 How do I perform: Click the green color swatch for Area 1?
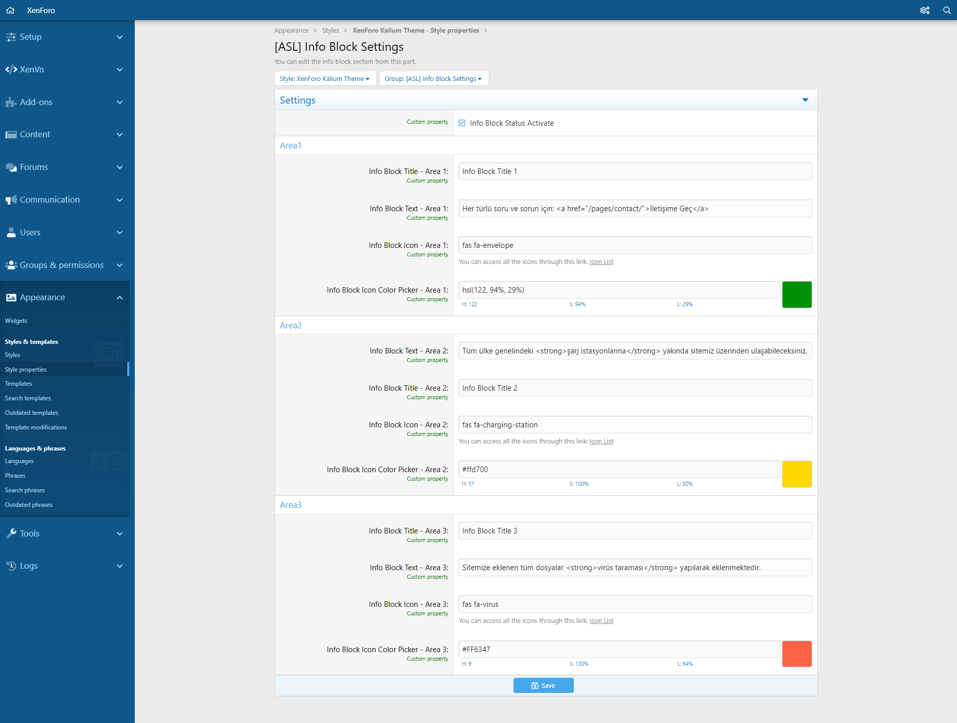pyautogui.click(x=797, y=295)
